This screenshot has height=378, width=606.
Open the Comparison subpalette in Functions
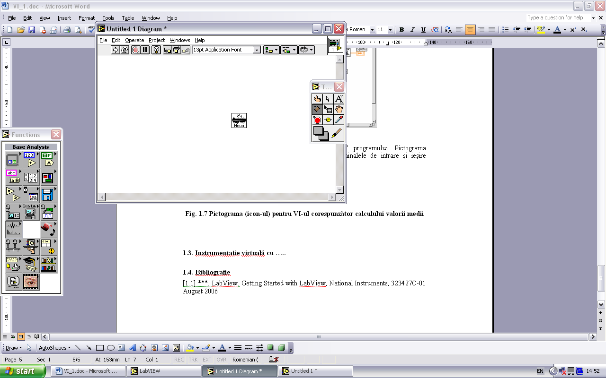click(x=13, y=195)
